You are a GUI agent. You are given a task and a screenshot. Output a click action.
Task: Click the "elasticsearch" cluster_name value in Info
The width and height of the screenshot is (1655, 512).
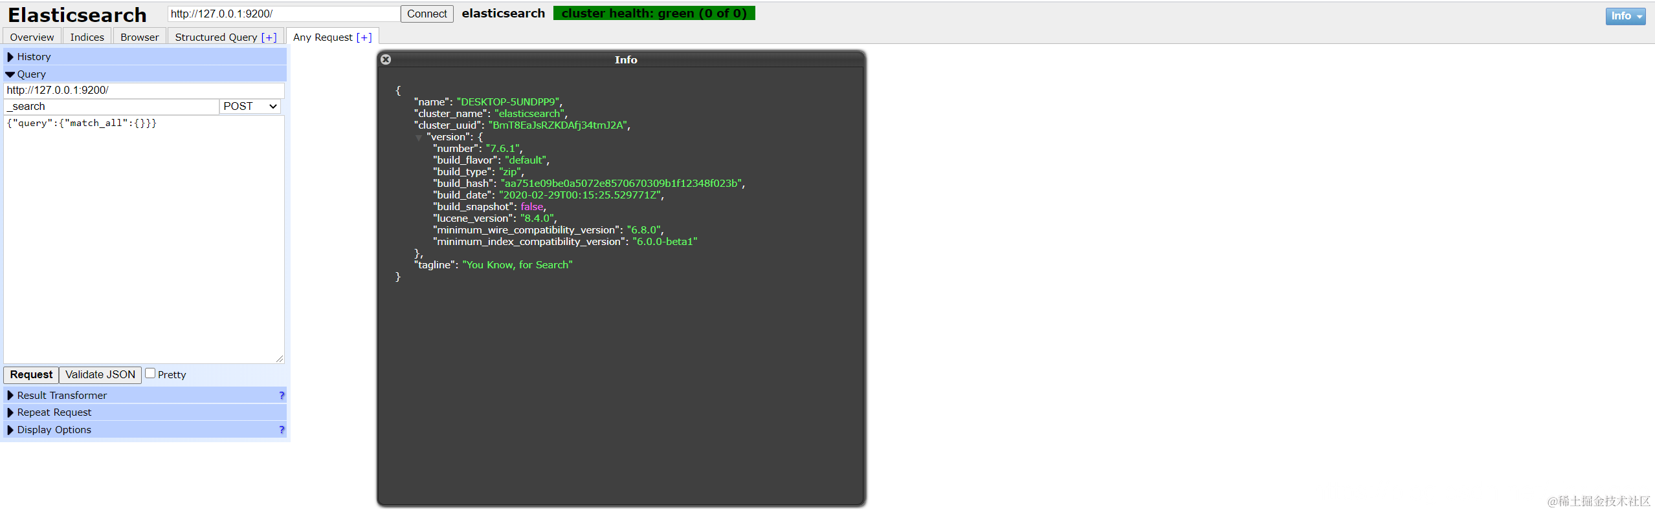pyautogui.click(x=529, y=114)
